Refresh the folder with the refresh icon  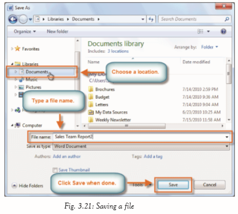(151, 19)
